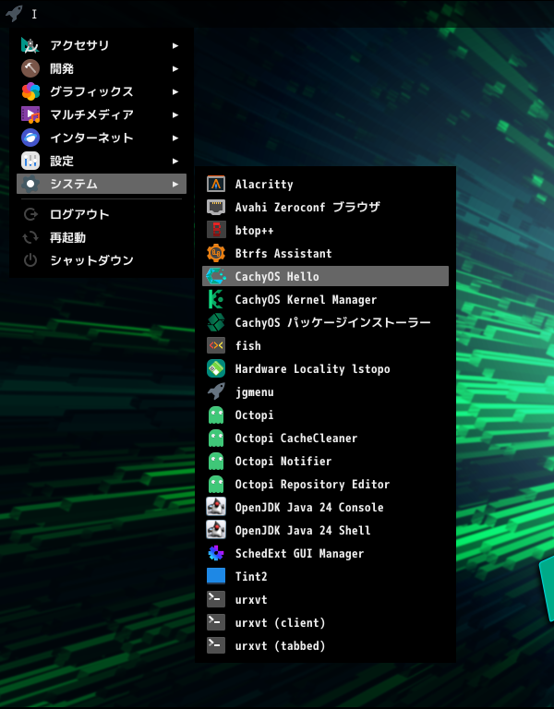Viewport: 554px width, 709px height.
Task: Launch plain urxvt terminal icon
Action: [216, 599]
